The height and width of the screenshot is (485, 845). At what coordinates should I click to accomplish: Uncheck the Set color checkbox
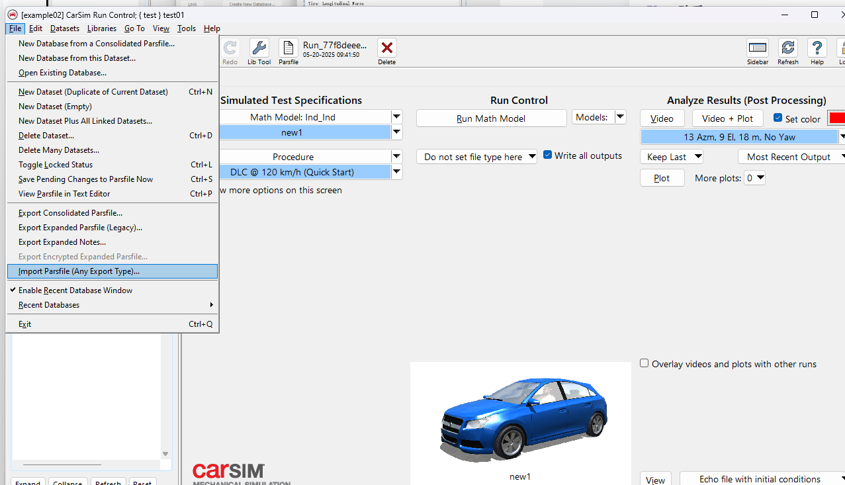coord(778,118)
